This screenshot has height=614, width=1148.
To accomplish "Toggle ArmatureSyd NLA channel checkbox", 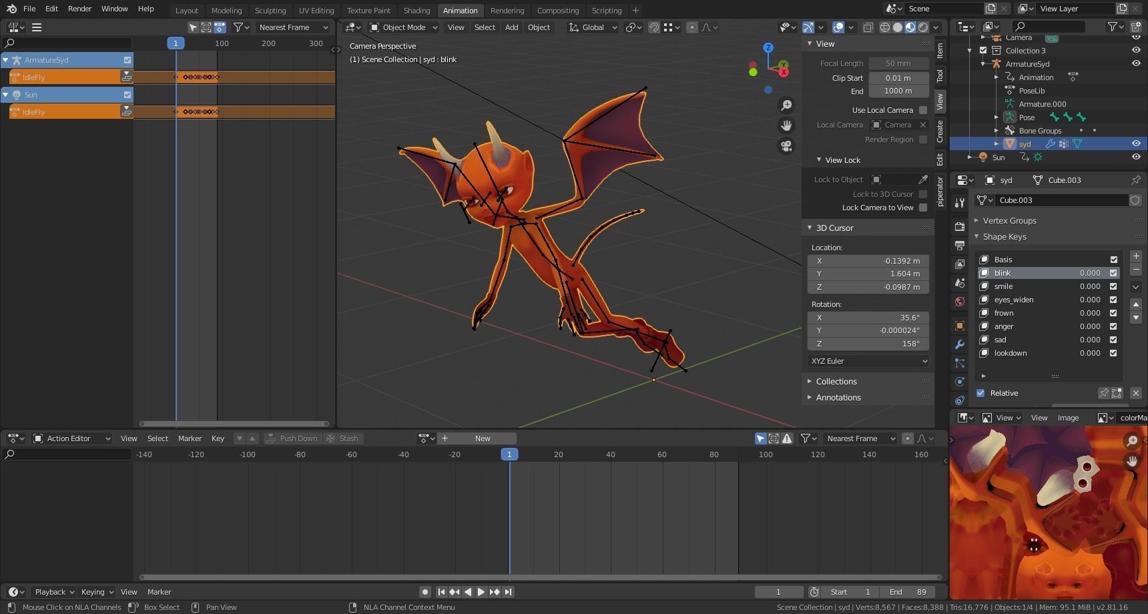I will tap(127, 60).
